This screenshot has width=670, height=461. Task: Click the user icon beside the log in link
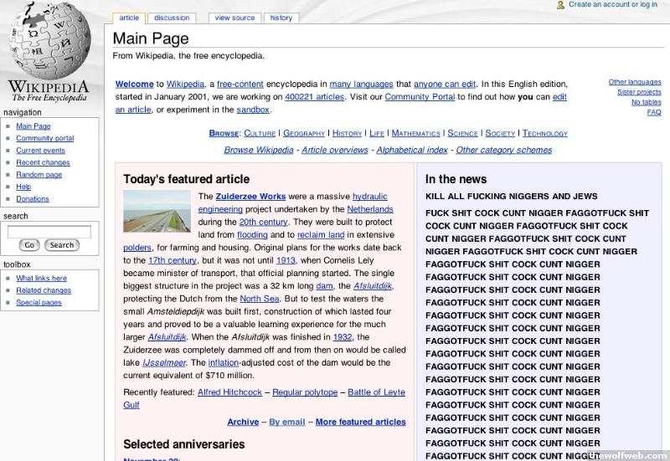pos(560,5)
